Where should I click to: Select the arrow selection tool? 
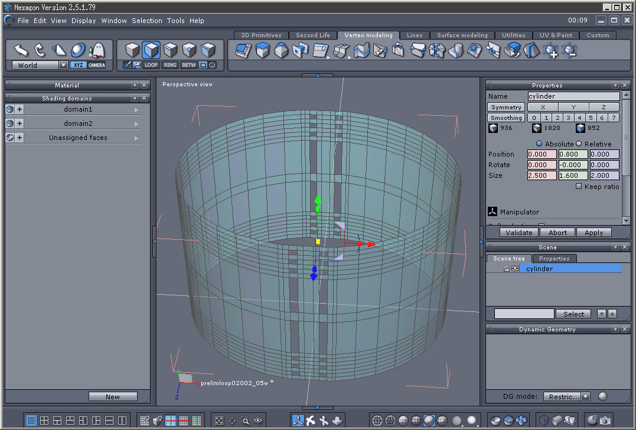point(21,50)
